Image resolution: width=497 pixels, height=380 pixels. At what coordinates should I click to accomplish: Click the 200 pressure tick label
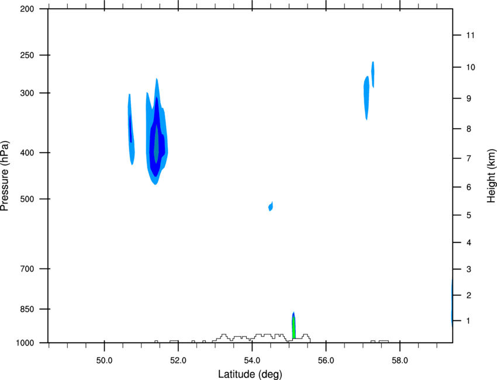27,9
